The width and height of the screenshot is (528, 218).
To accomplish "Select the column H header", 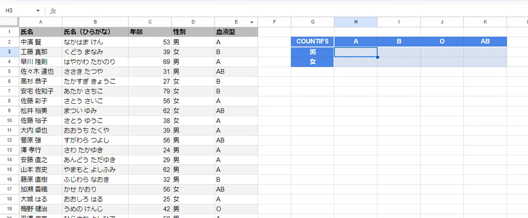I will coord(356,22).
